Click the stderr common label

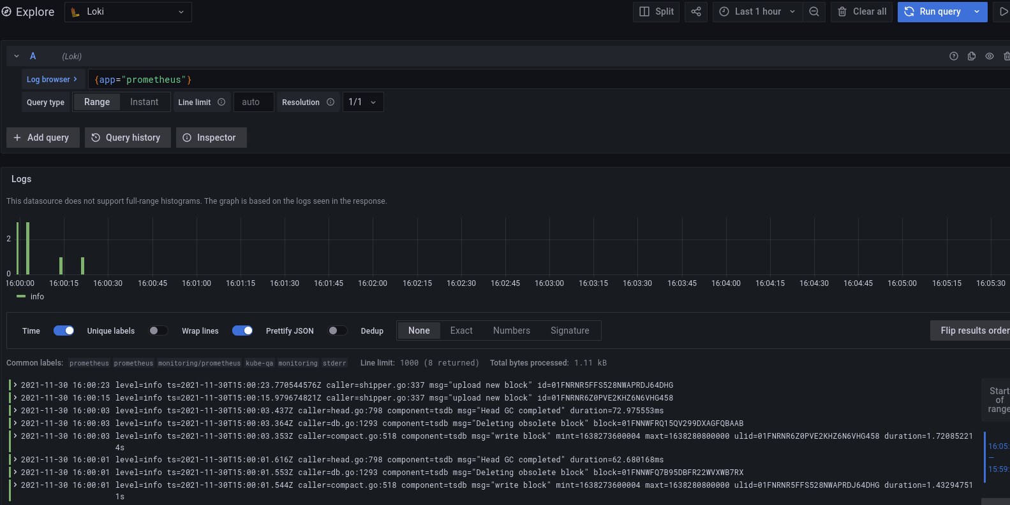point(334,363)
